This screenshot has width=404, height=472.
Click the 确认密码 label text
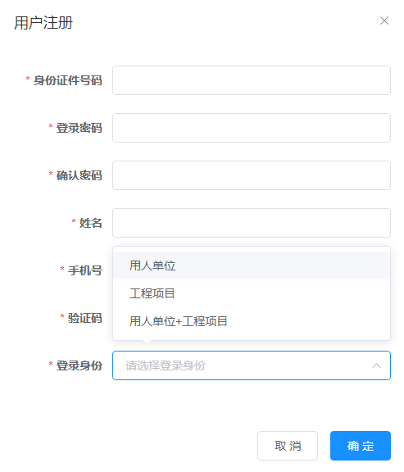click(79, 175)
